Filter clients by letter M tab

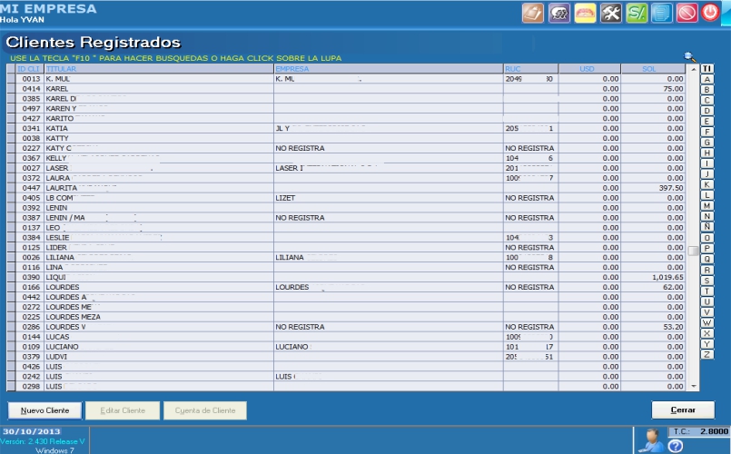click(706, 206)
